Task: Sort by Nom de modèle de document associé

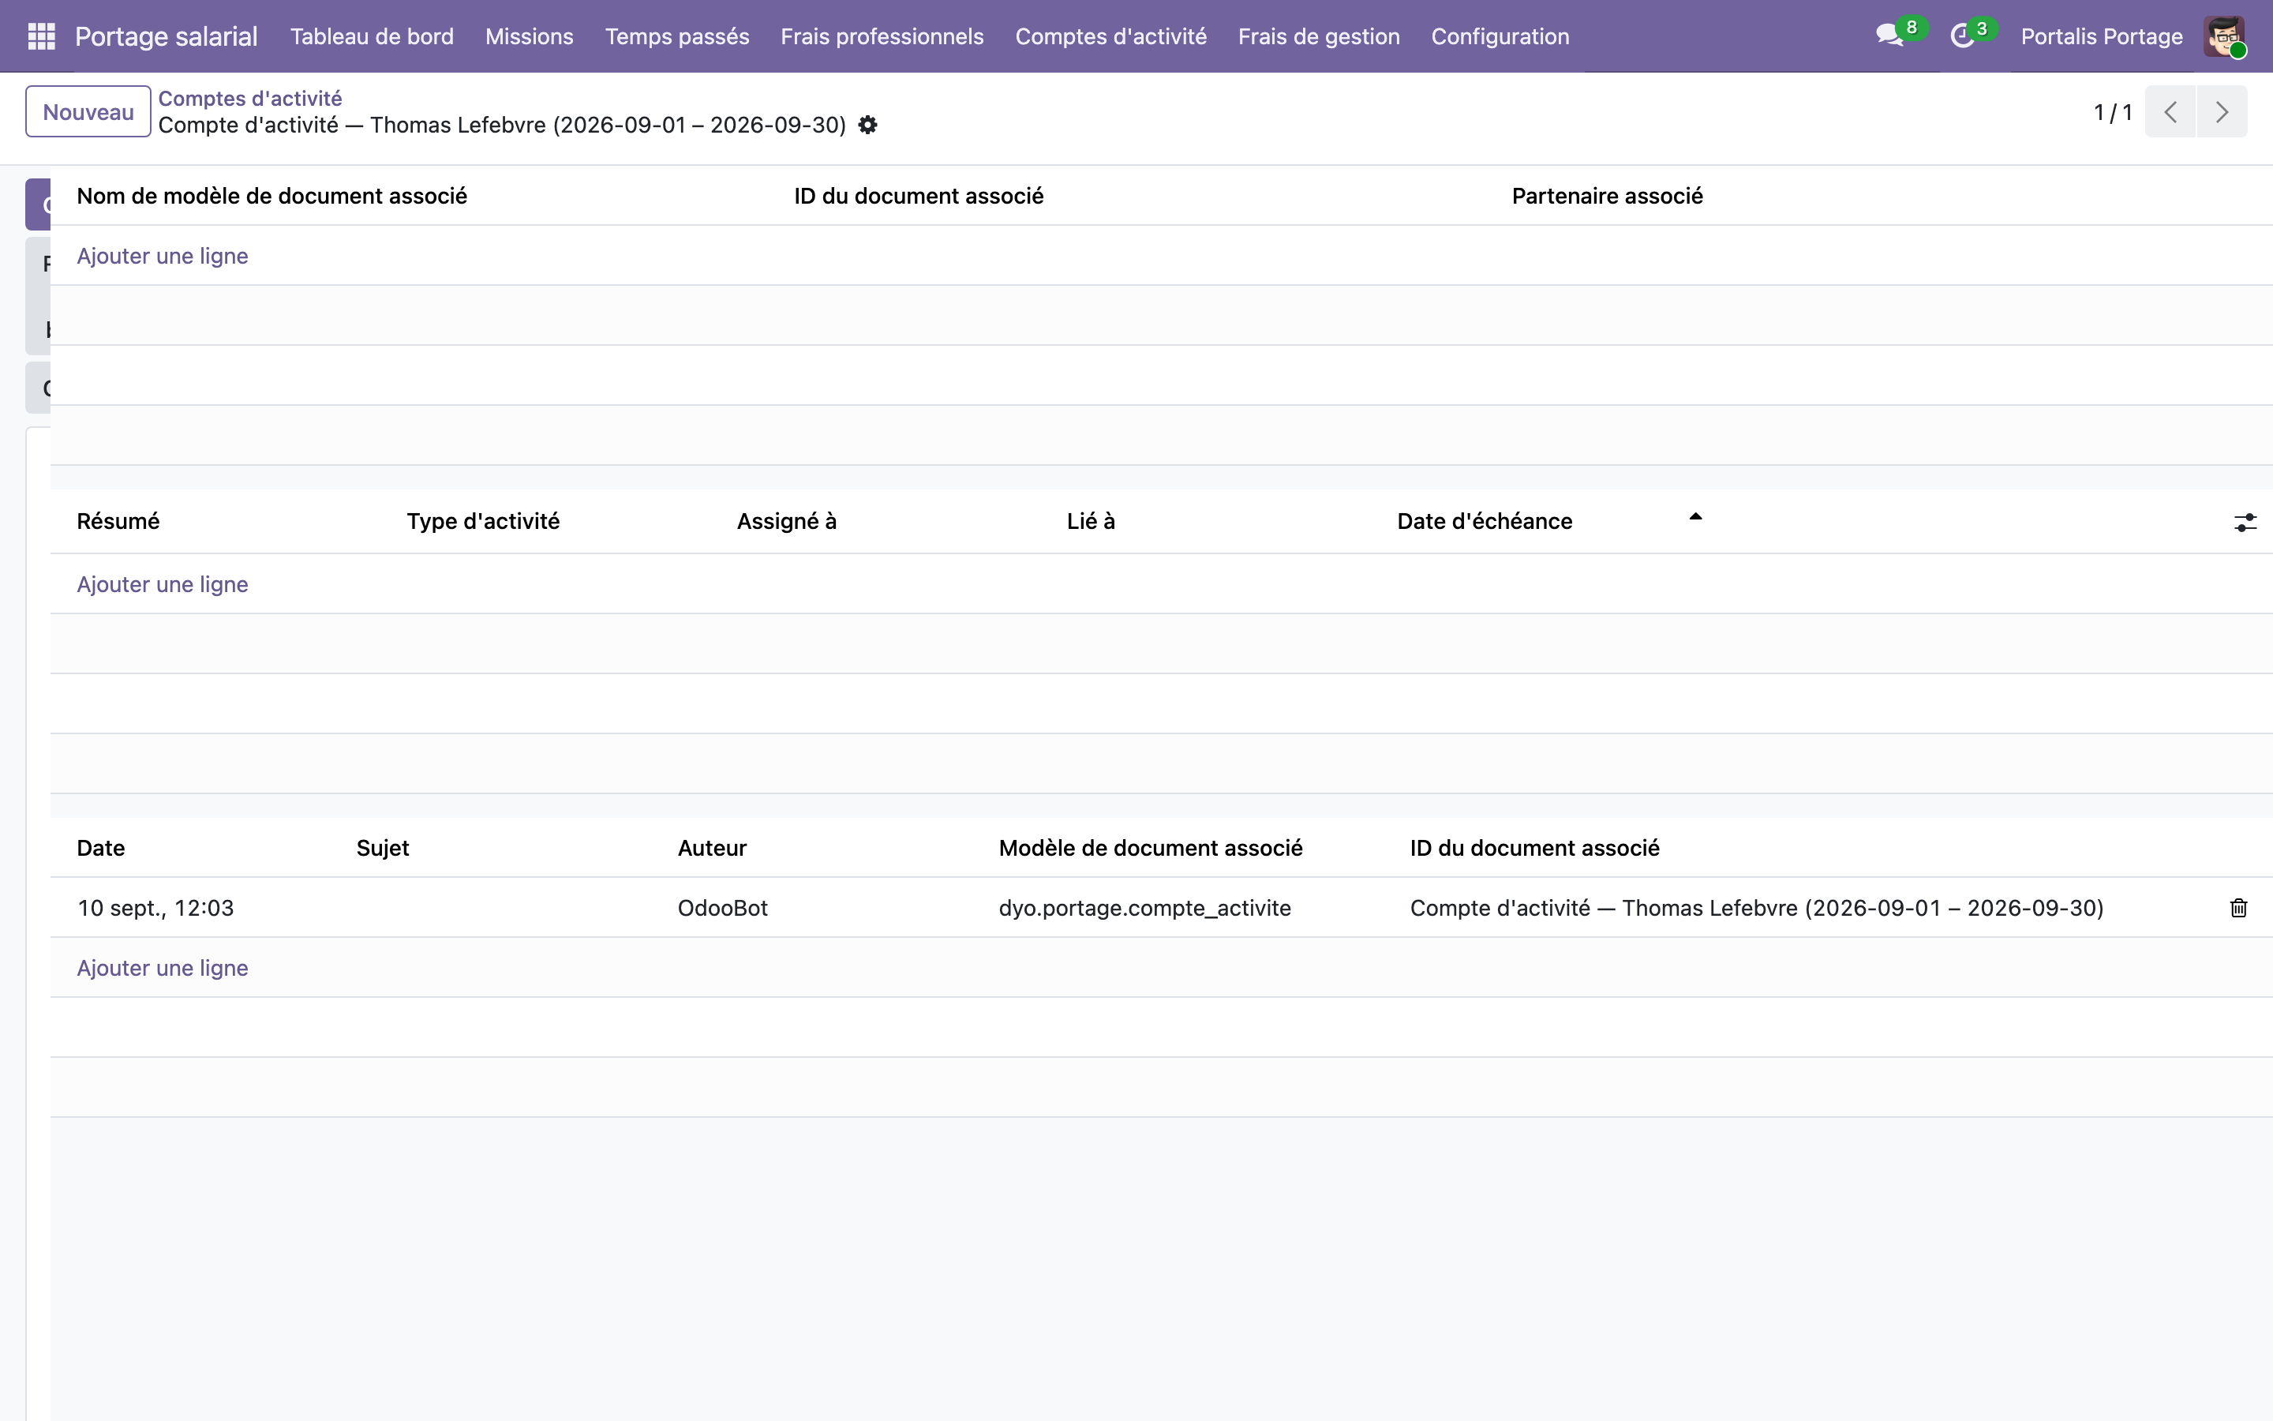Action: click(x=272, y=196)
